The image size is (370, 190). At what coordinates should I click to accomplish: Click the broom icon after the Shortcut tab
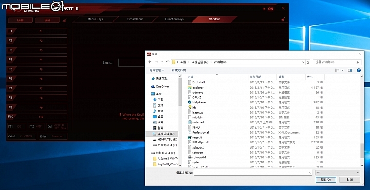click(283, 19)
